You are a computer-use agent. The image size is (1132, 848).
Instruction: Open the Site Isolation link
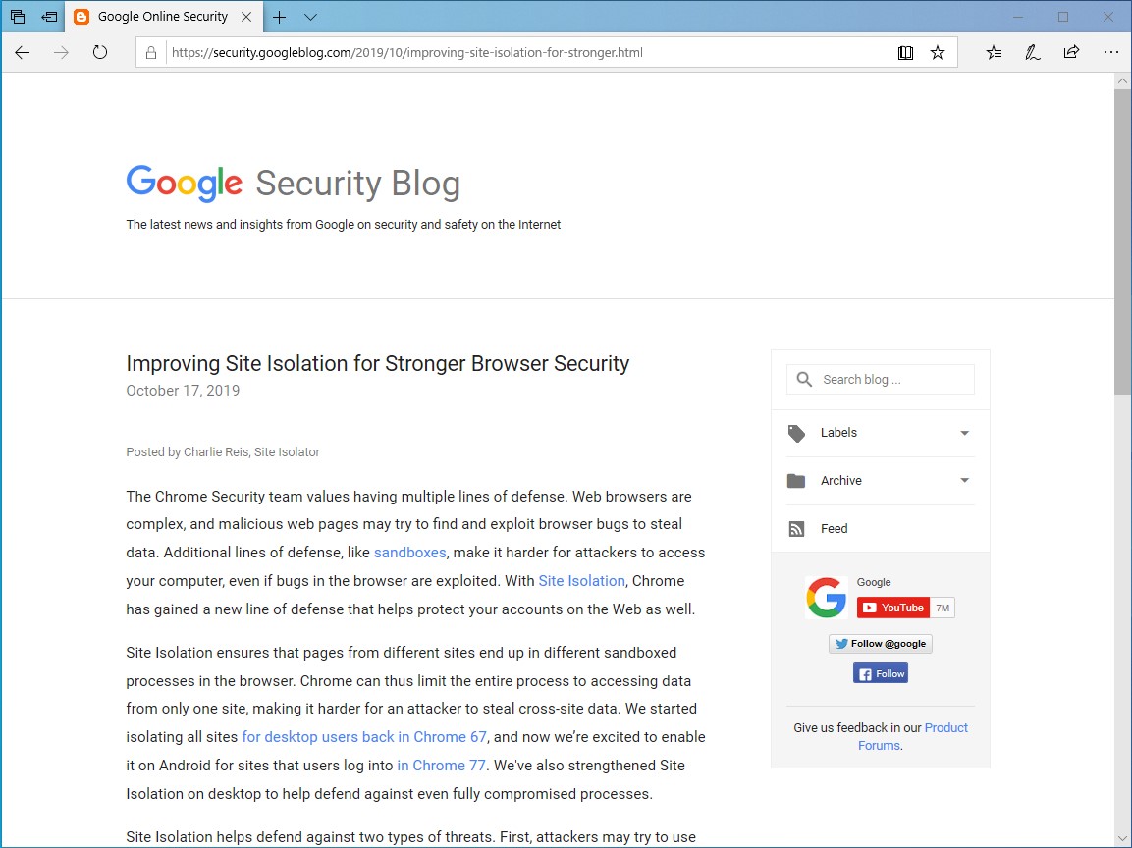pos(581,580)
